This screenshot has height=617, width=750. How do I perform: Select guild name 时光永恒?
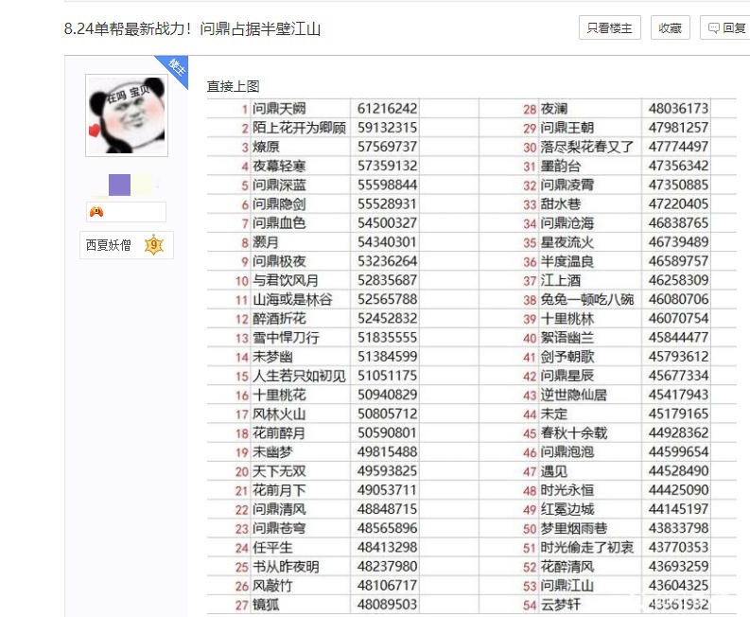[x=567, y=490]
